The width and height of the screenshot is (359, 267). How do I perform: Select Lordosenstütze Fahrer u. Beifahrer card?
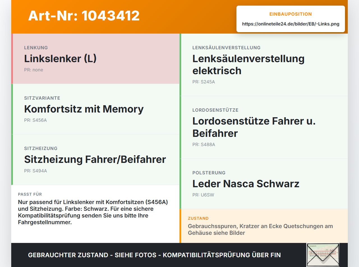click(x=264, y=127)
